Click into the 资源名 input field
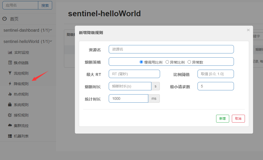The image size is (263, 160). [171, 49]
